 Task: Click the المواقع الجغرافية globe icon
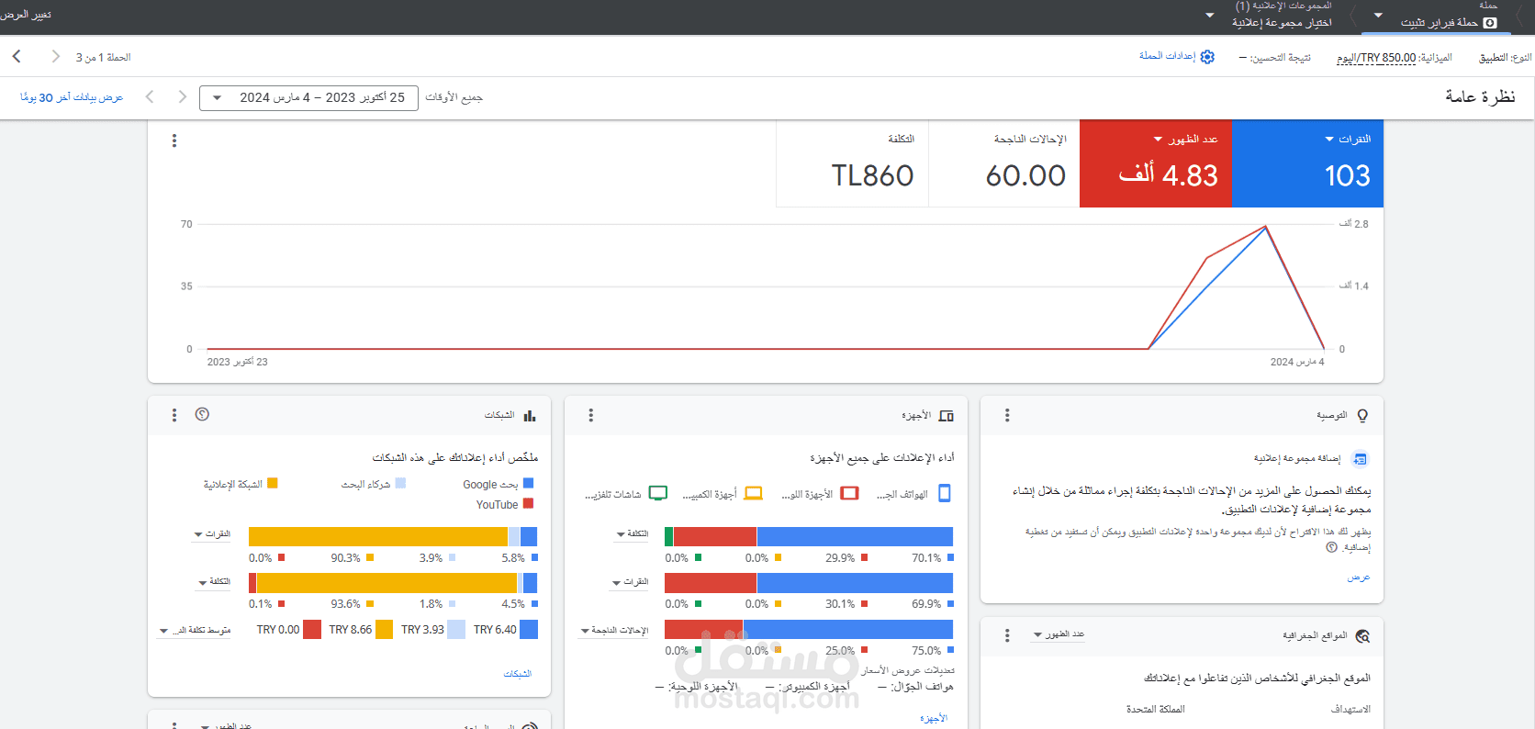click(x=1362, y=635)
